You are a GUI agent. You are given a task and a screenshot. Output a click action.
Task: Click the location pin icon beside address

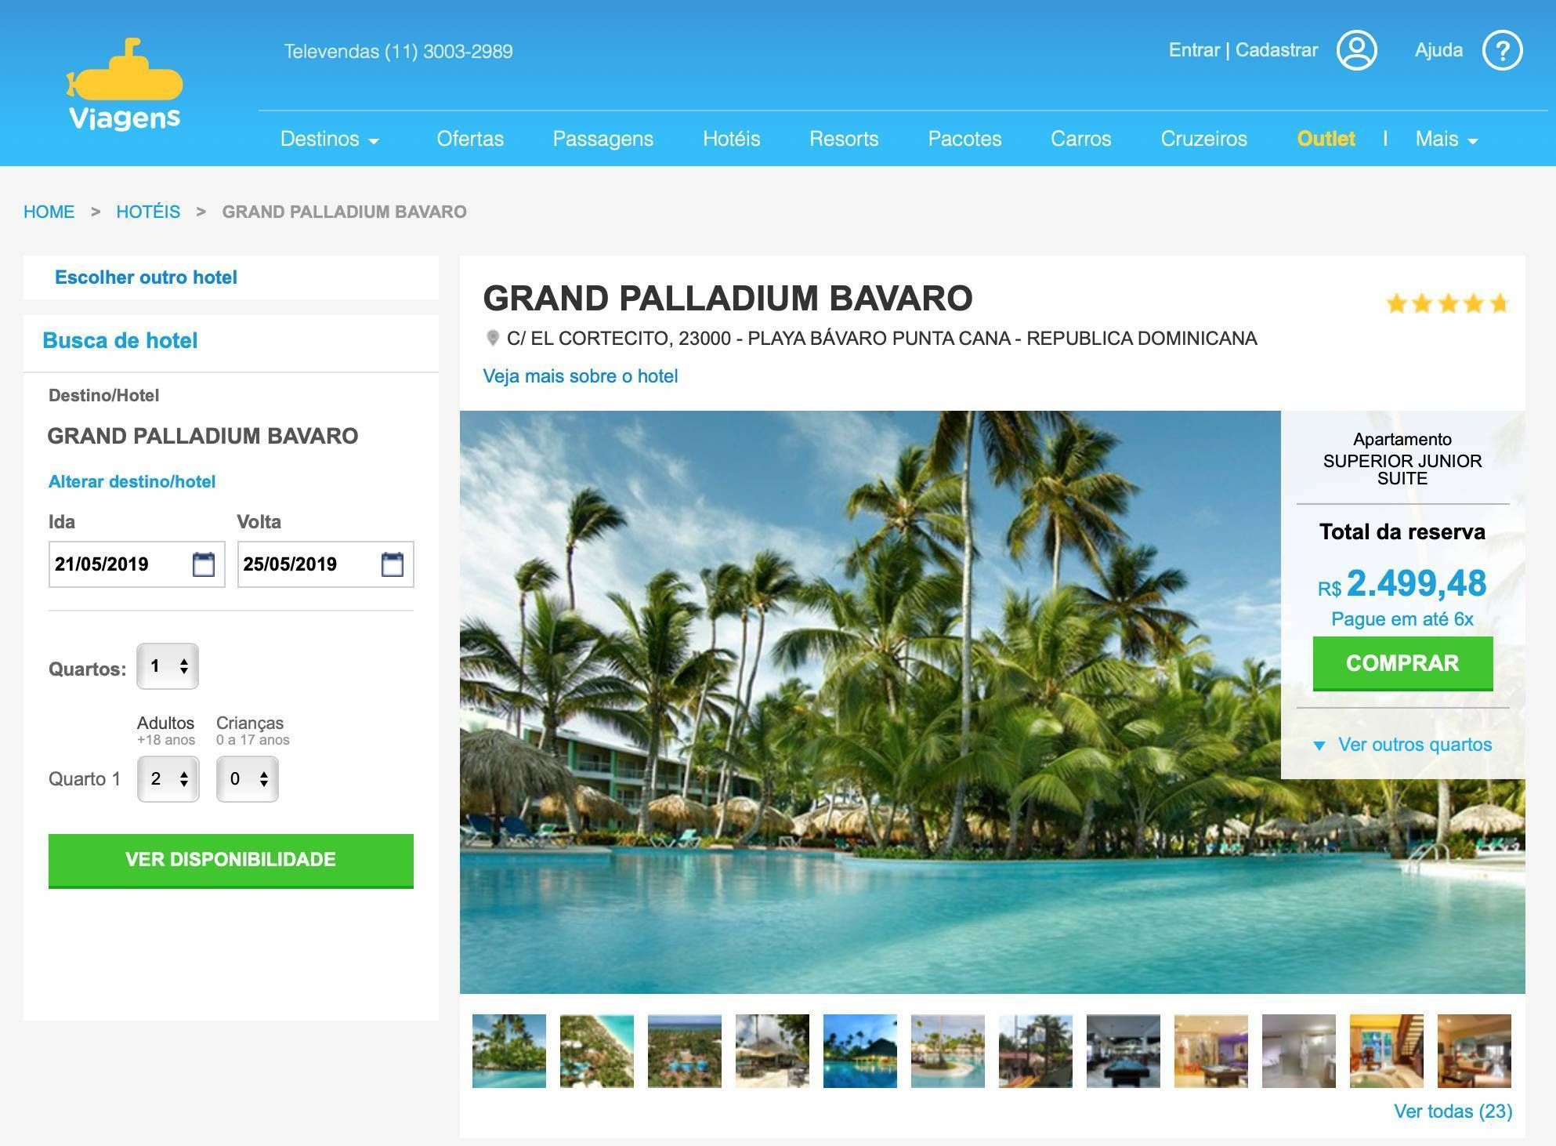(493, 338)
